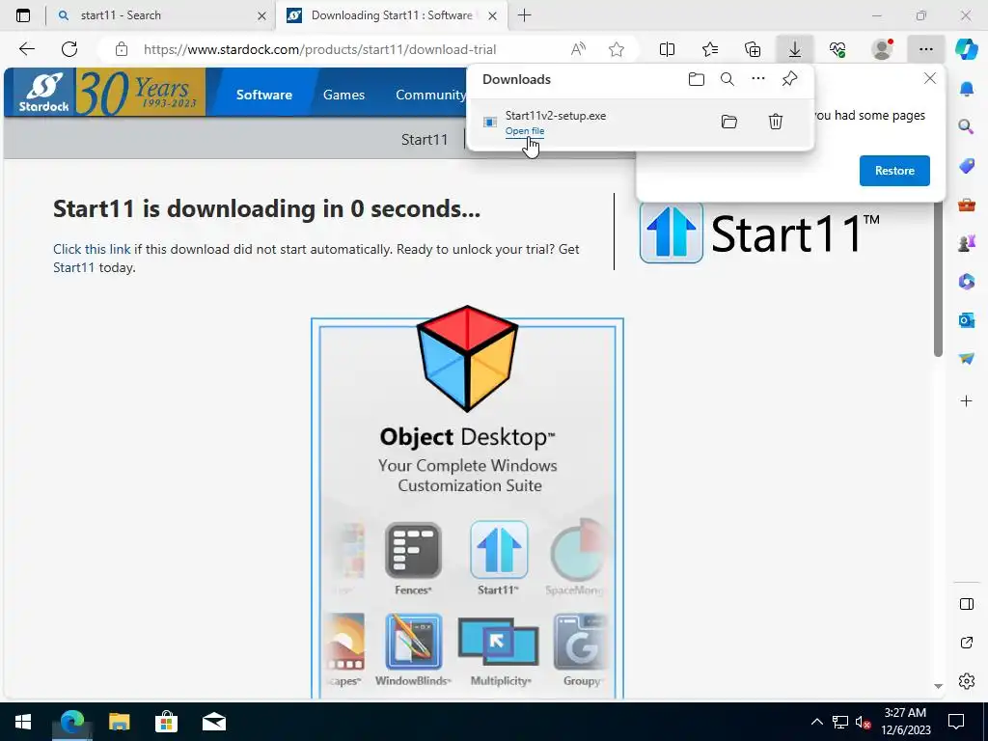988x741 pixels.
Task: Select the Fences app icon
Action: tap(413, 550)
